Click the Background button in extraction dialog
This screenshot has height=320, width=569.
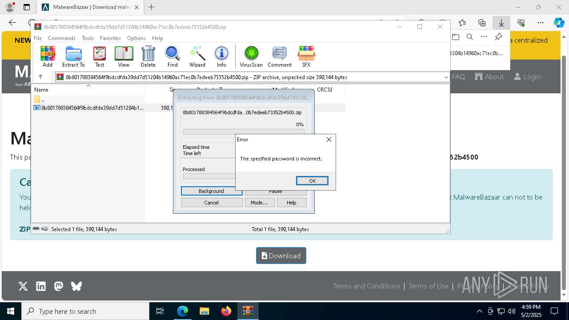click(x=211, y=191)
